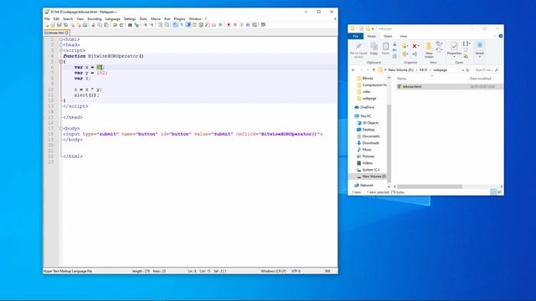Click the Open file icon in Notepad++ toolbar
This screenshot has height=301, width=536.
53,25
